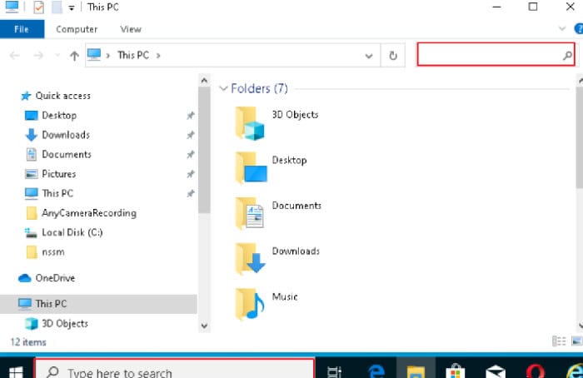Open Task View from the taskbar
The width and height of the screenshot is (583, 378).
coord(334,371)
